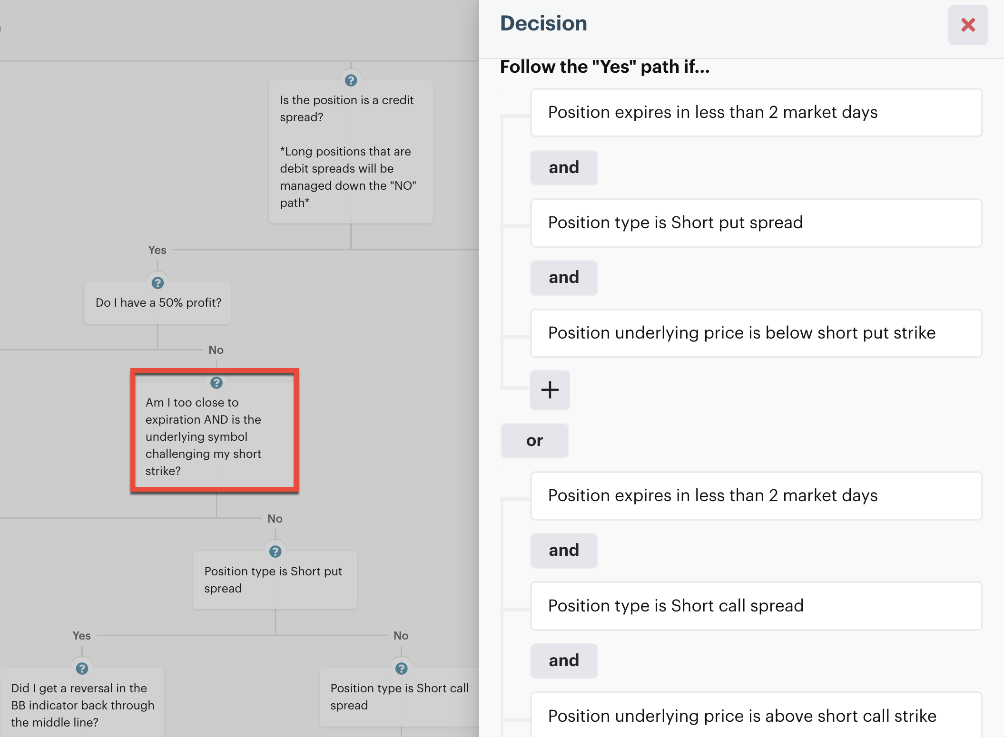Click help icon on highlighted expiration node
Viewport: 1004px width, 737px height.
tap(217, 383)
